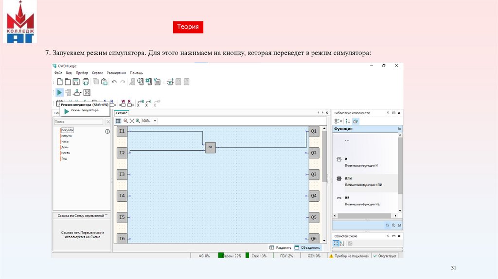This screenshot has height=279, width=498.
Task: Select the Год variable
Action: pyautogui.click(x=64, y=159)
